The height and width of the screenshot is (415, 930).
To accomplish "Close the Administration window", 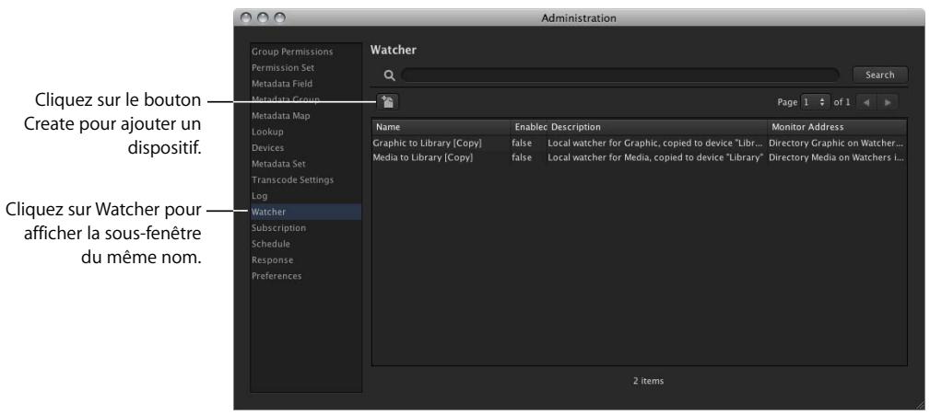I will 248,17.
